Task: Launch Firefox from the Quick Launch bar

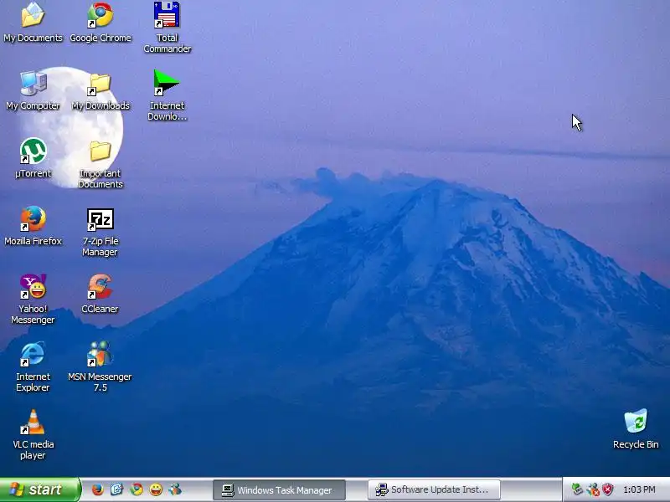Action: [97, 489]
